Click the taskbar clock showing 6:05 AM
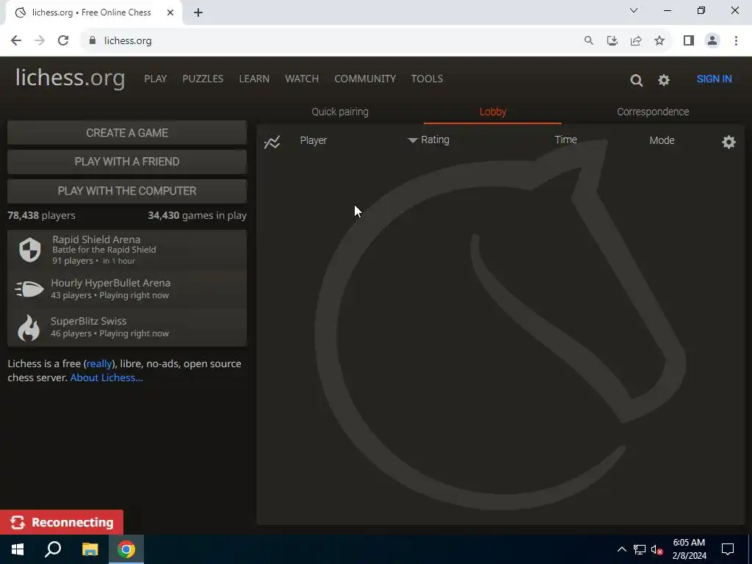Viewport: 752px width, 564px height. click(689, 549)
